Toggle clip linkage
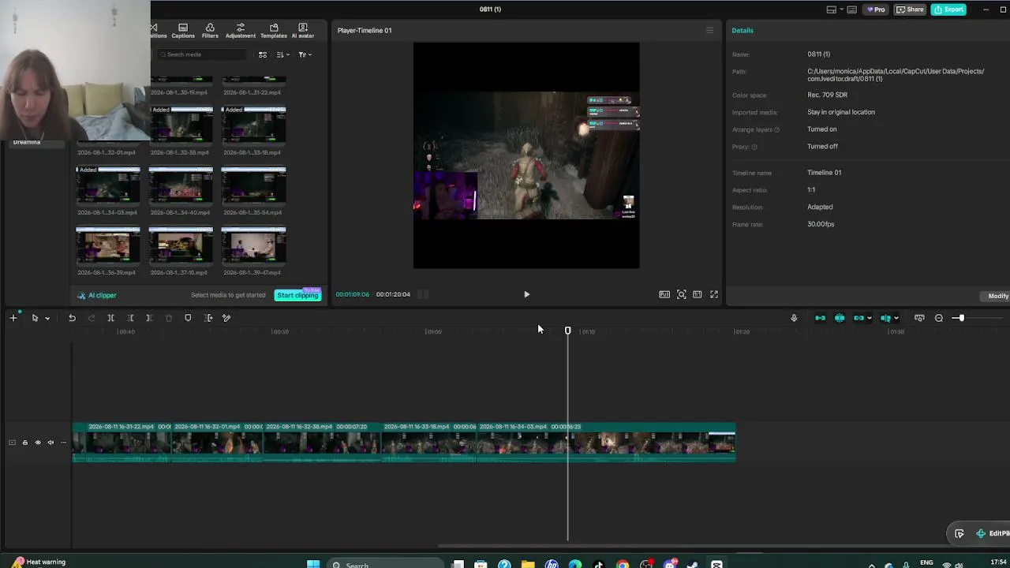Viewport: 1010px width, 568px height. coord(858,318)
